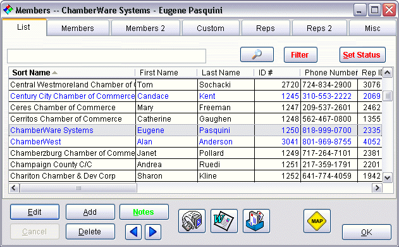Click last name Ruedi cell
The image size is (399, 247).
click(x=226, y=165)
